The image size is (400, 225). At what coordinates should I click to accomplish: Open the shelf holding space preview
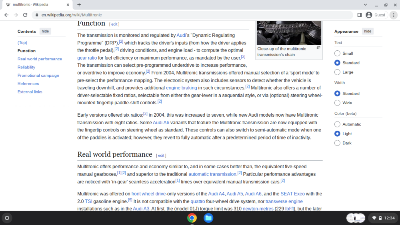(356, 218)
